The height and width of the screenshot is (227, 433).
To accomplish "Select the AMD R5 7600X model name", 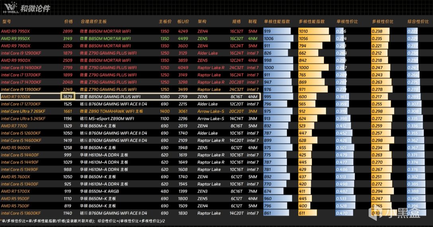I will pos(16,177).
